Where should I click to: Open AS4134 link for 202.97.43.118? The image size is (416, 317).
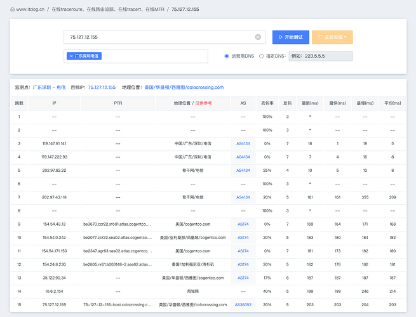(243, 197)
